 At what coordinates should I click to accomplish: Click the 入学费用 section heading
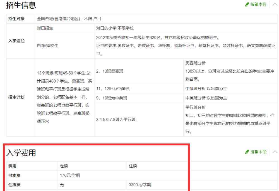[21, 152]
